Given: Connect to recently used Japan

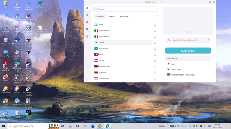Looking at the screenshot, I should point(188,64).
